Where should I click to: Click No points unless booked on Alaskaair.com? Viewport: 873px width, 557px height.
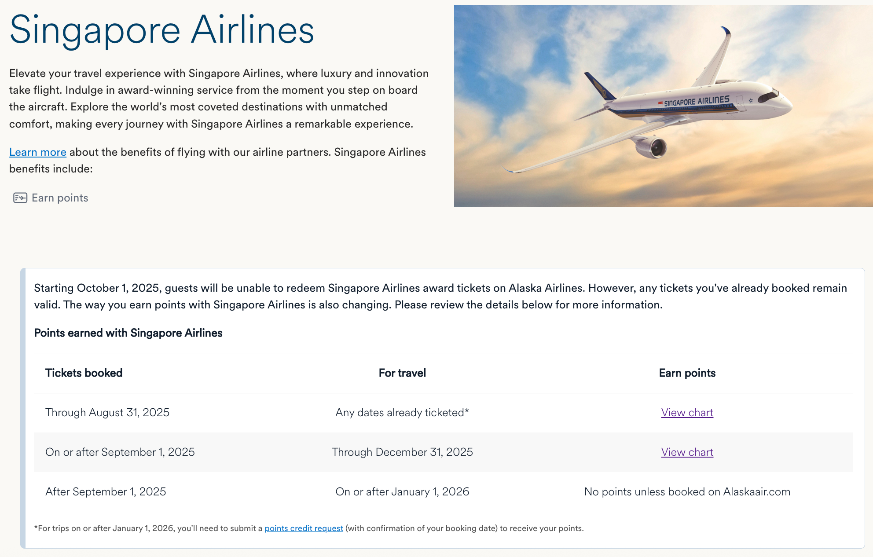pyautogui.click(x=687, y=492)
